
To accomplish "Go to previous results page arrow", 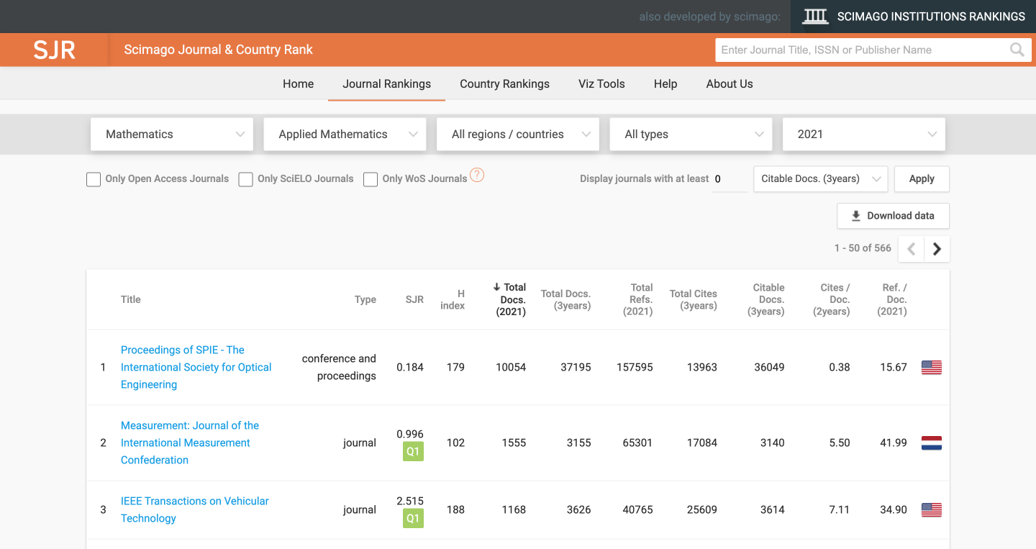I will coord(912,249).
